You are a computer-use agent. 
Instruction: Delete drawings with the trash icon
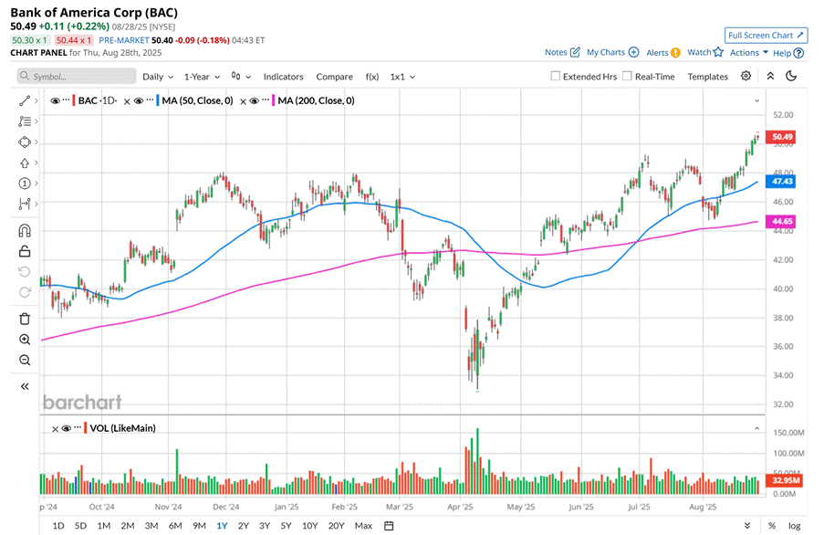pyautogui.click(x=24, y=319)
